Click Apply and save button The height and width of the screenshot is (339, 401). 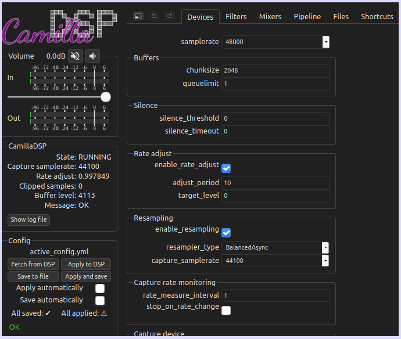pos(86,276)
